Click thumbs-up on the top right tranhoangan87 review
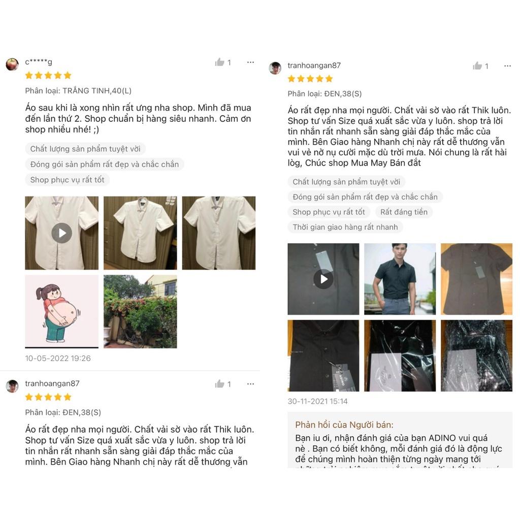 tap(477, 66)
